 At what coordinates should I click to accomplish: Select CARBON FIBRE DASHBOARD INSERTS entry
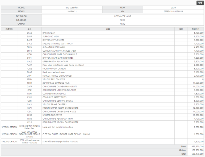tap(60, 87)
